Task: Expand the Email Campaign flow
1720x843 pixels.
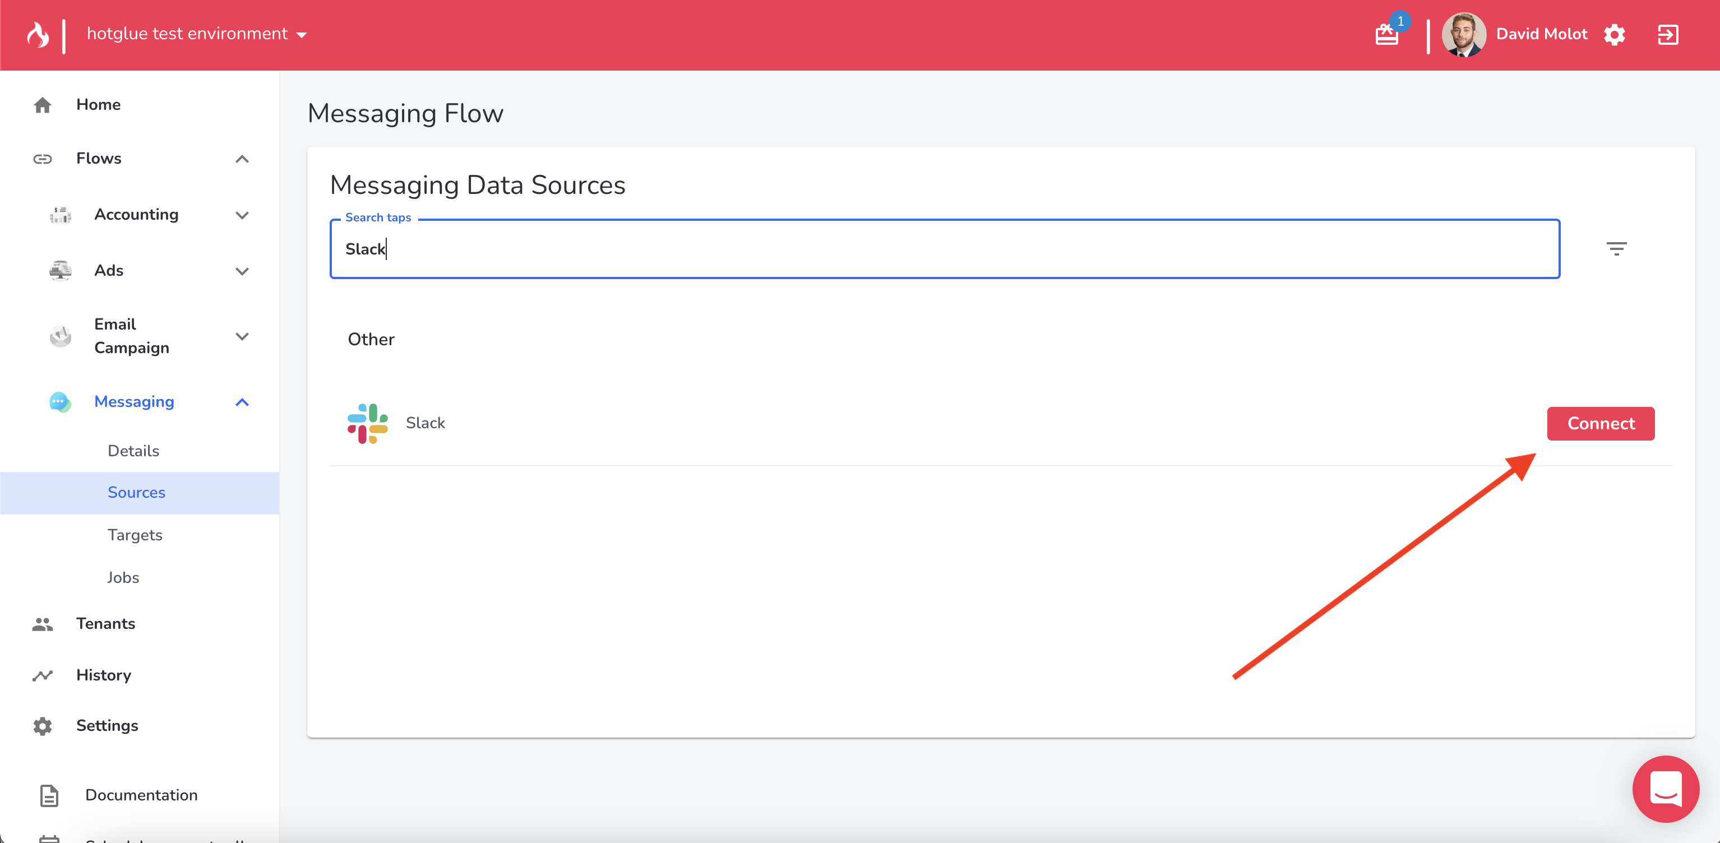Action: coord(242,336)
